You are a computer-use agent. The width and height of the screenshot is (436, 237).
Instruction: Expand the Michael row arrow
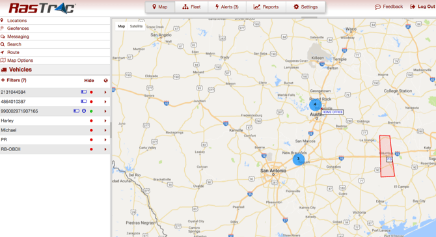tap(105, 130)
